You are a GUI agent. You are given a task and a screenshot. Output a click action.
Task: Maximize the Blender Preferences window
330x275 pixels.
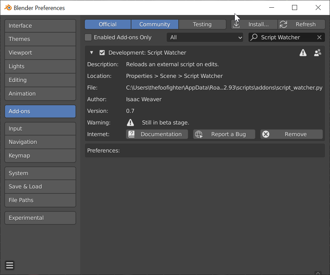(x=294, y=8)
